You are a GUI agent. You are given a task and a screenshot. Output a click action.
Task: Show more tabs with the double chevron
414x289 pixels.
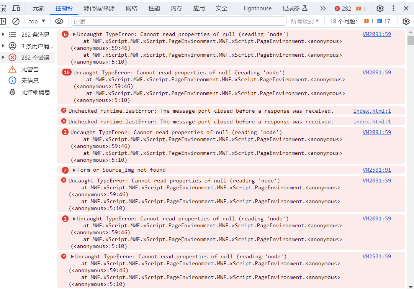pyautogui.click(x=322, y=8)
